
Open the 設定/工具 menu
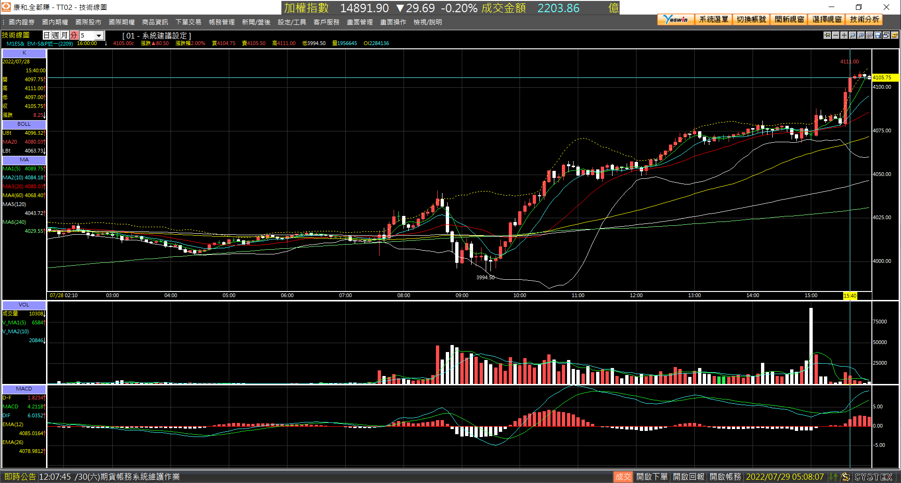click(x=292, y=22)
